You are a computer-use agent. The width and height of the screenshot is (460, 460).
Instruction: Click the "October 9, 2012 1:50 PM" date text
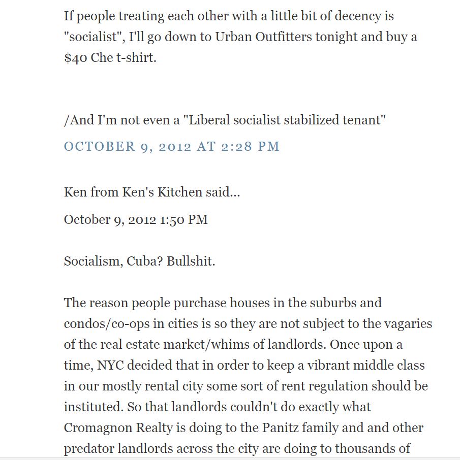coord(136,220)
